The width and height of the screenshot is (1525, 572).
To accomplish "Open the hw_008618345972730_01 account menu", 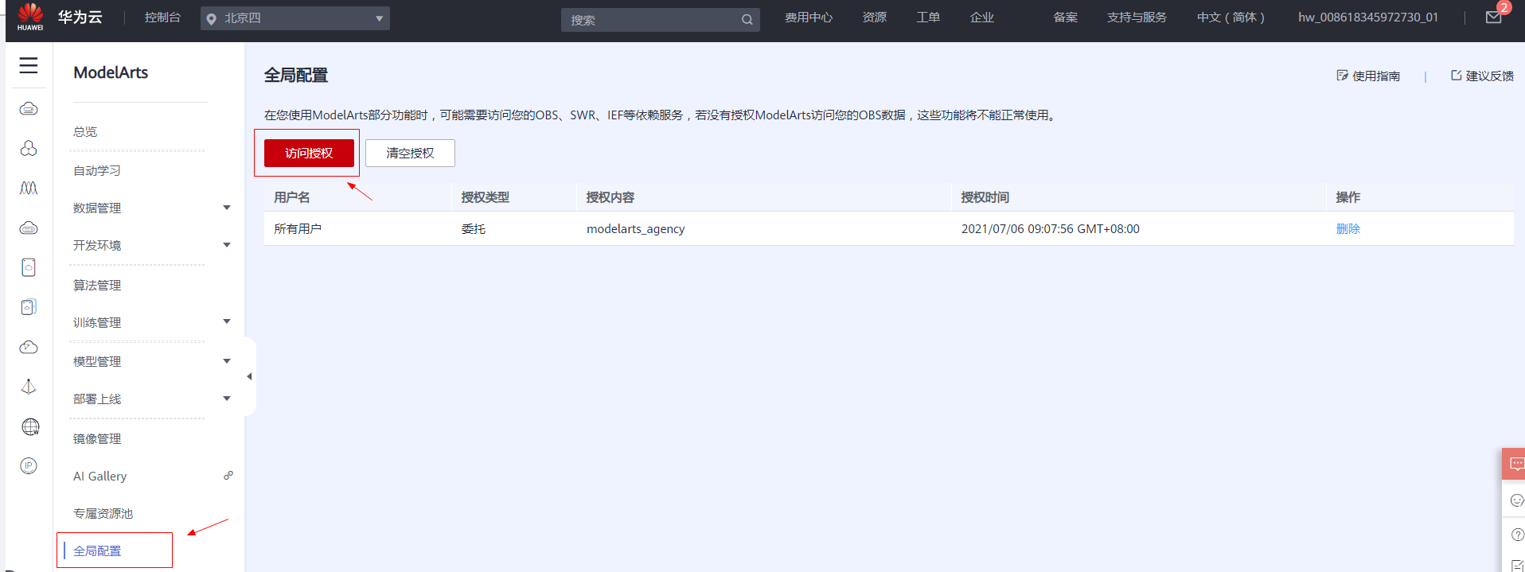I will [1368, 18].
